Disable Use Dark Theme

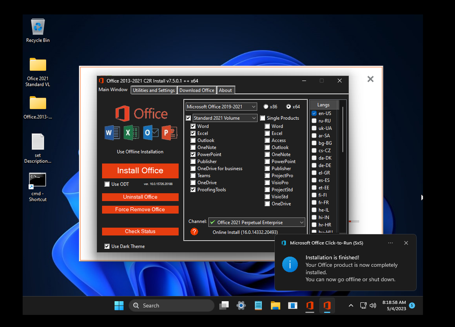click(107, 246)
